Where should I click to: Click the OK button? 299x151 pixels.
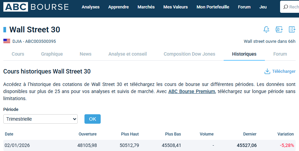[93, 119]
